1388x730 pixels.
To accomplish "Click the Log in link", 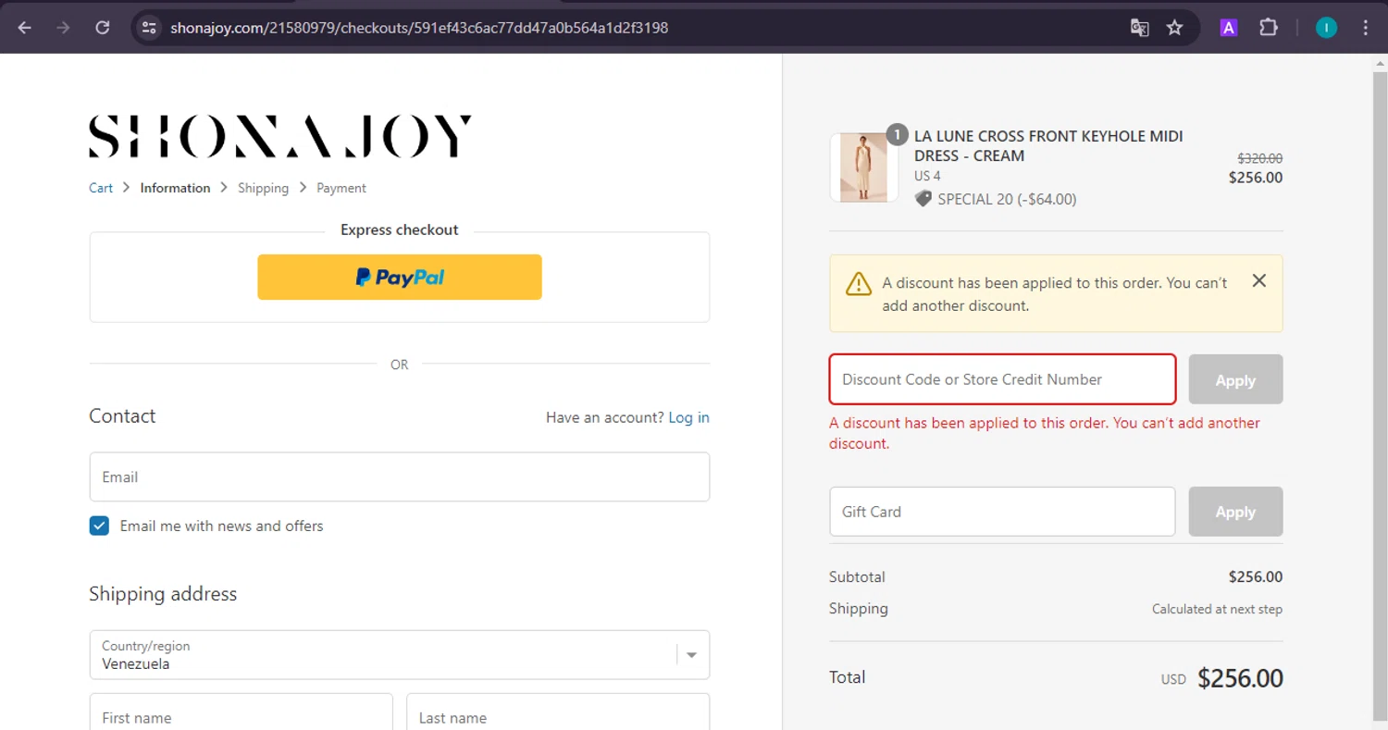I will point(689,417).
